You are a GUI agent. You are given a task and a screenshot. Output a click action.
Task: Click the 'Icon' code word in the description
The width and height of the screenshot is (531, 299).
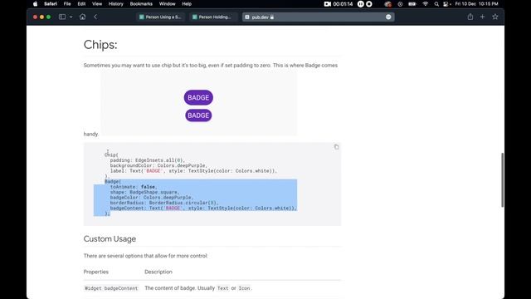pos(244,288)
